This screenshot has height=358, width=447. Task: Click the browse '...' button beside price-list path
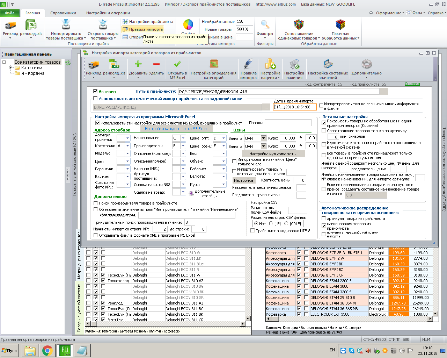click(x=384, y=92)
